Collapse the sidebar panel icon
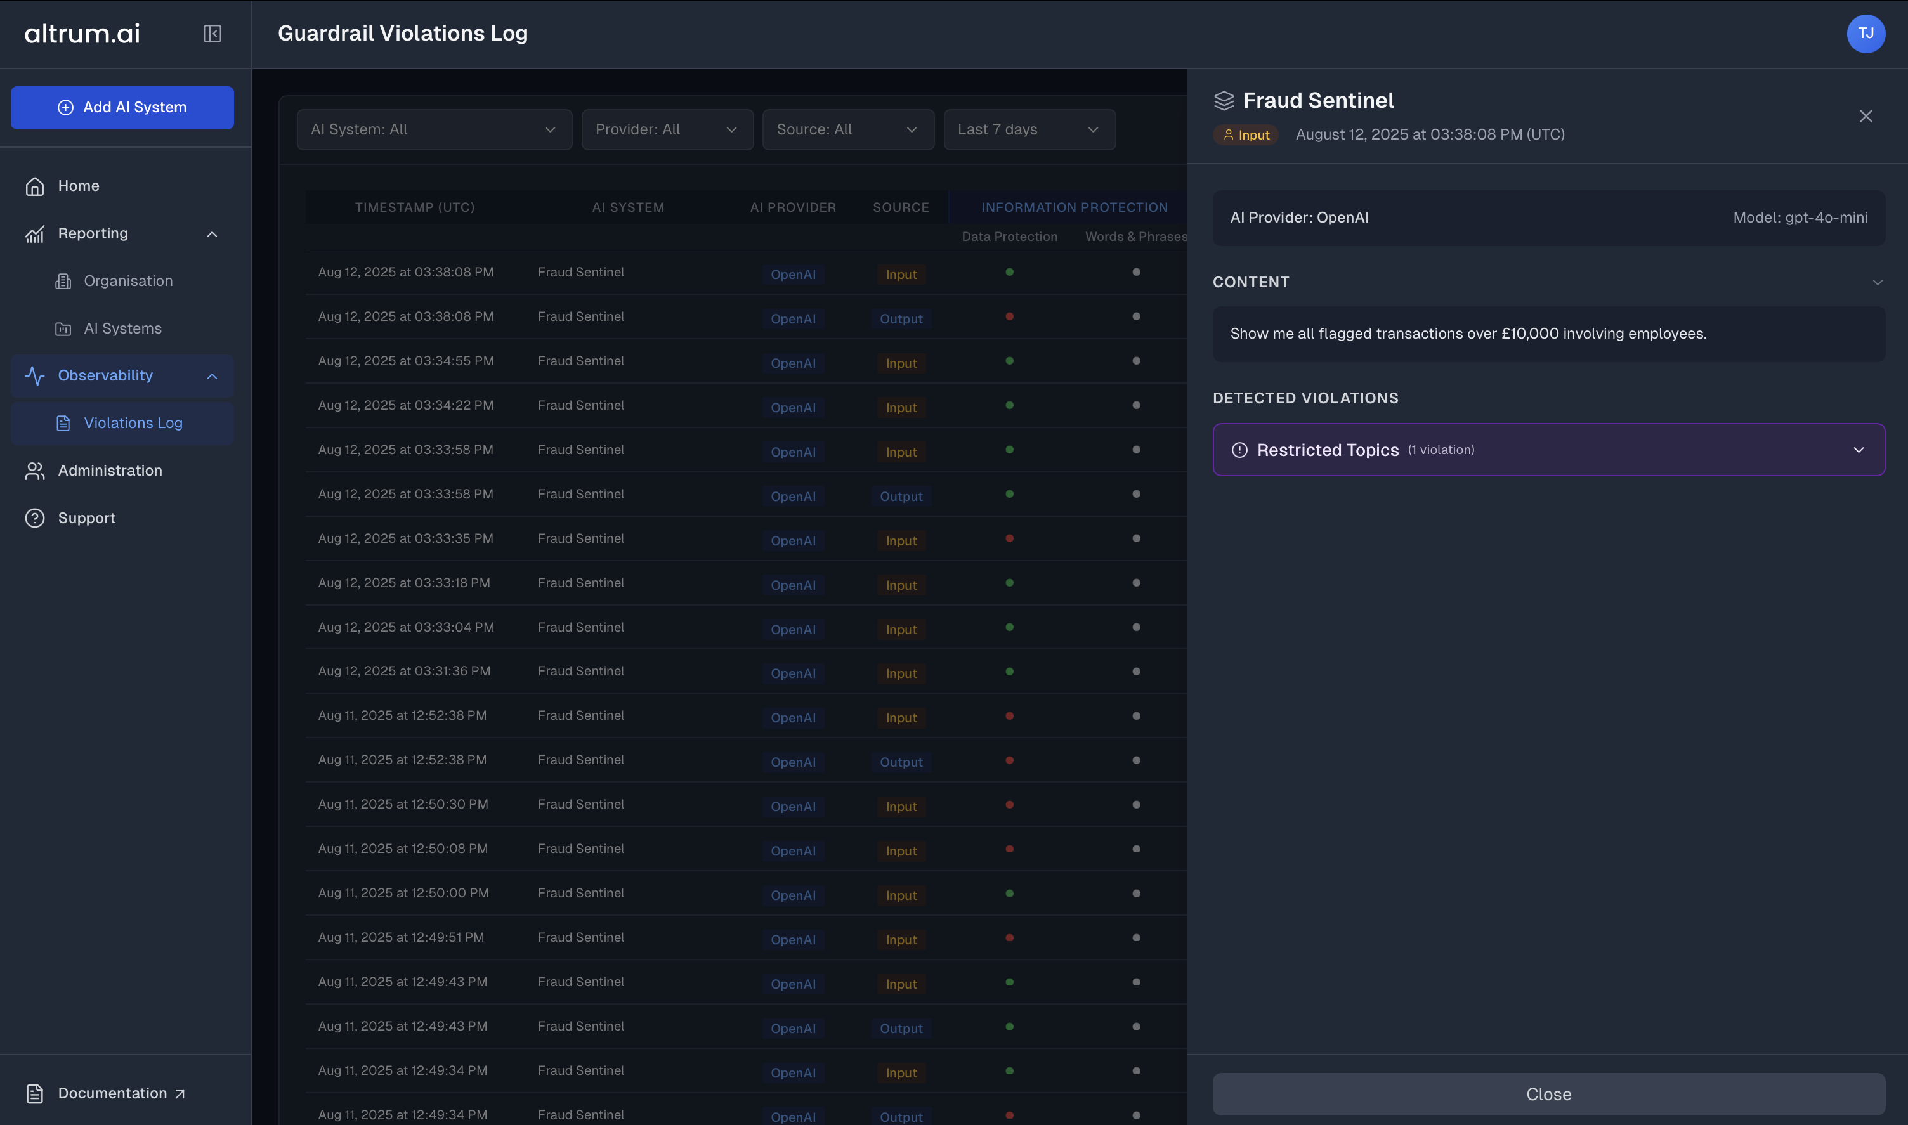Viewport: 1908px width, 1125px height. pos(212,34)
